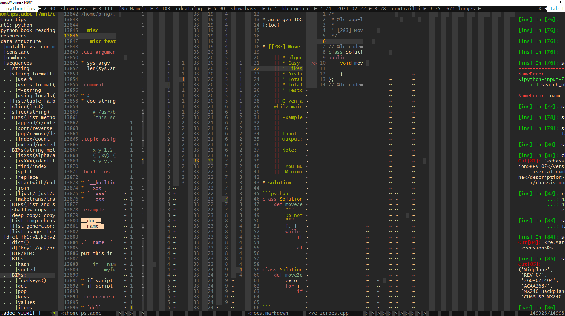Switch to the pythontips tab
Viewport: 565px width, 316px height.
[x=20, y=9]
